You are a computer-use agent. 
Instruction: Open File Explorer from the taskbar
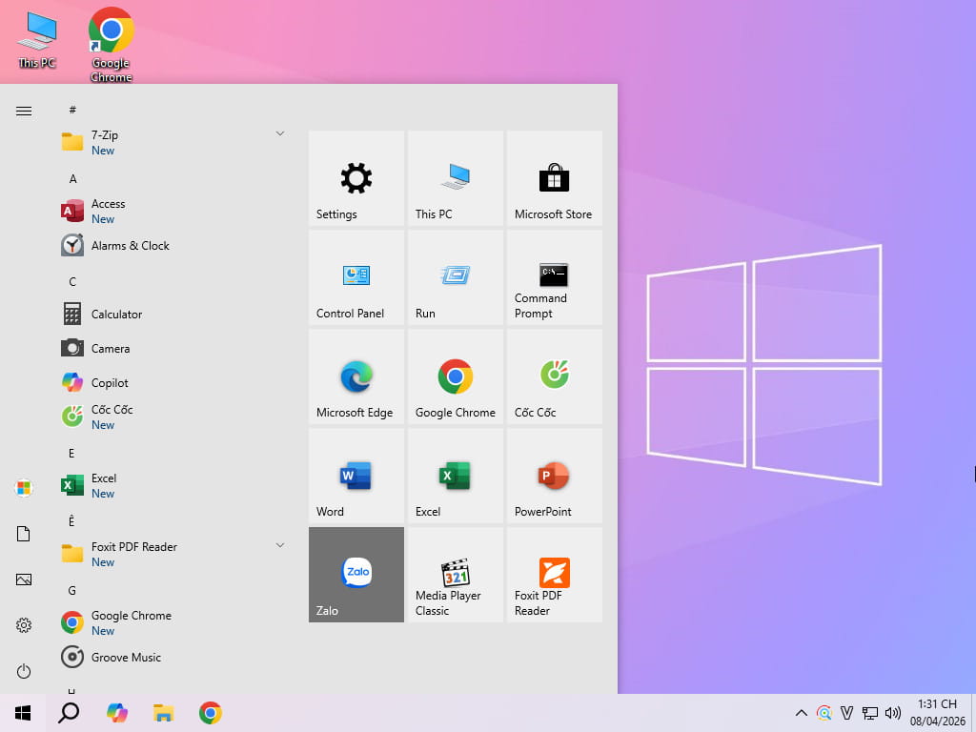tap(164, 713)
